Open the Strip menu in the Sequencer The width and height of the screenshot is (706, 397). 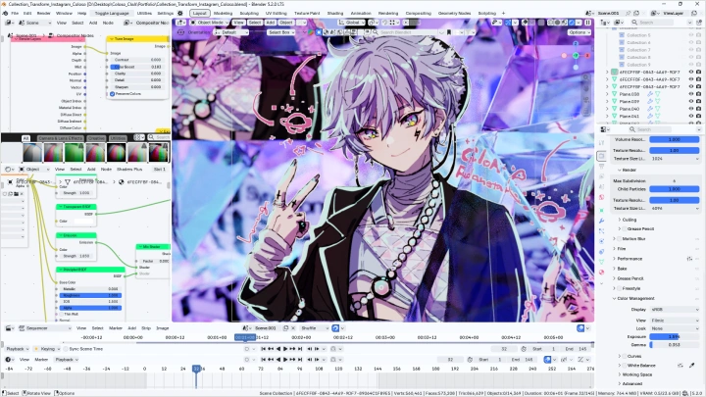146,327
